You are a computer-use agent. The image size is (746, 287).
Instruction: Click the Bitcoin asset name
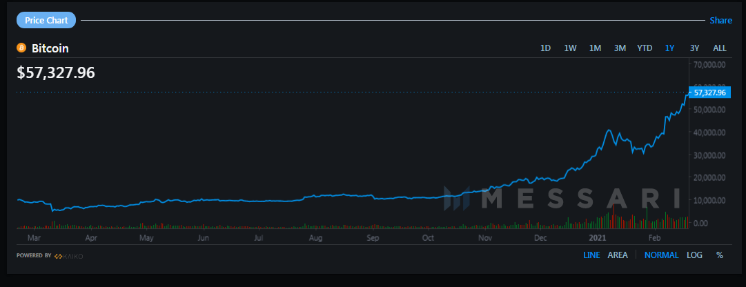tap(50, 48)
